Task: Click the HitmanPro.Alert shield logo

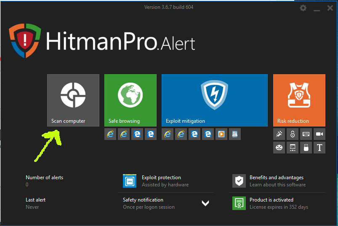Action: (x=25, y=40)
